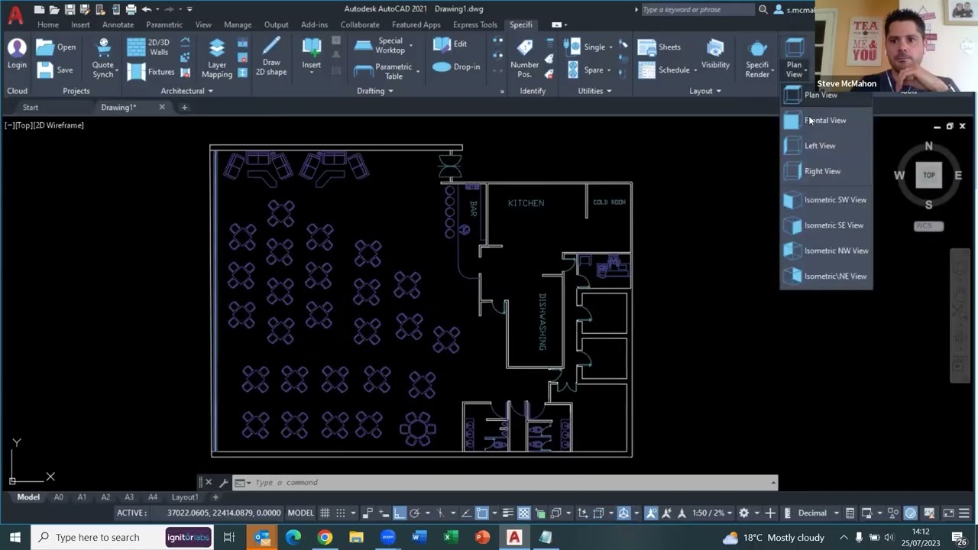Expand the Architectural panel dropdown

point(210,92)
